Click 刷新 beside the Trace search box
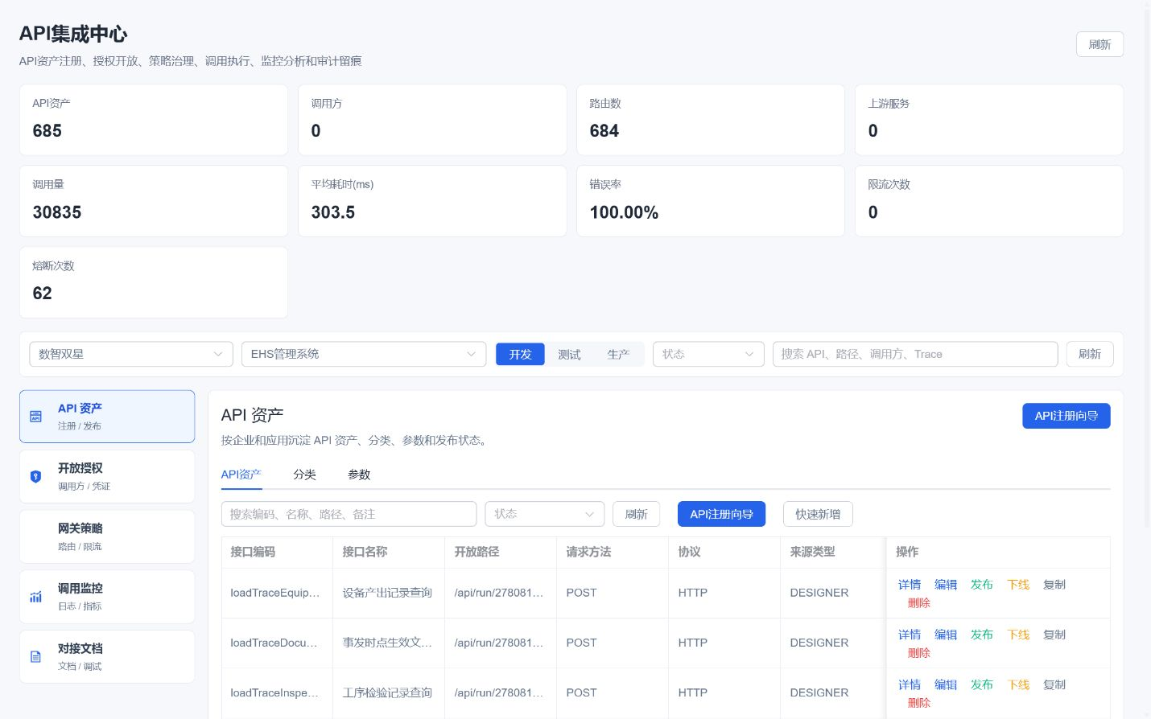Image resolution: width=1151 pixels, height=719 pixels. coord(1090,354)
